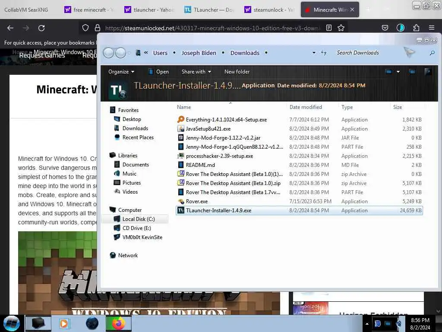Open the recent pages dropdown by nav buttons

tap(129, 53)
